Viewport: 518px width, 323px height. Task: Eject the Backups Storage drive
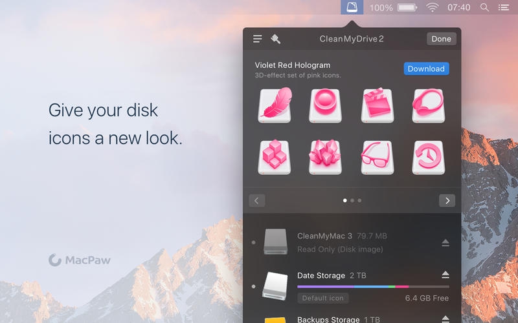[x=445, y=319]
